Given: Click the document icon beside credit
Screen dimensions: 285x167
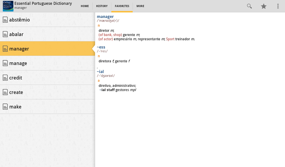Looking at the screenshot, I should tap(5, 78).
